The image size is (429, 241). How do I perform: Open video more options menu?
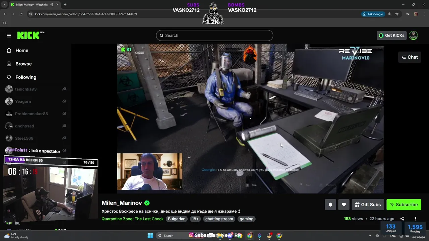(x=416, y=219)
